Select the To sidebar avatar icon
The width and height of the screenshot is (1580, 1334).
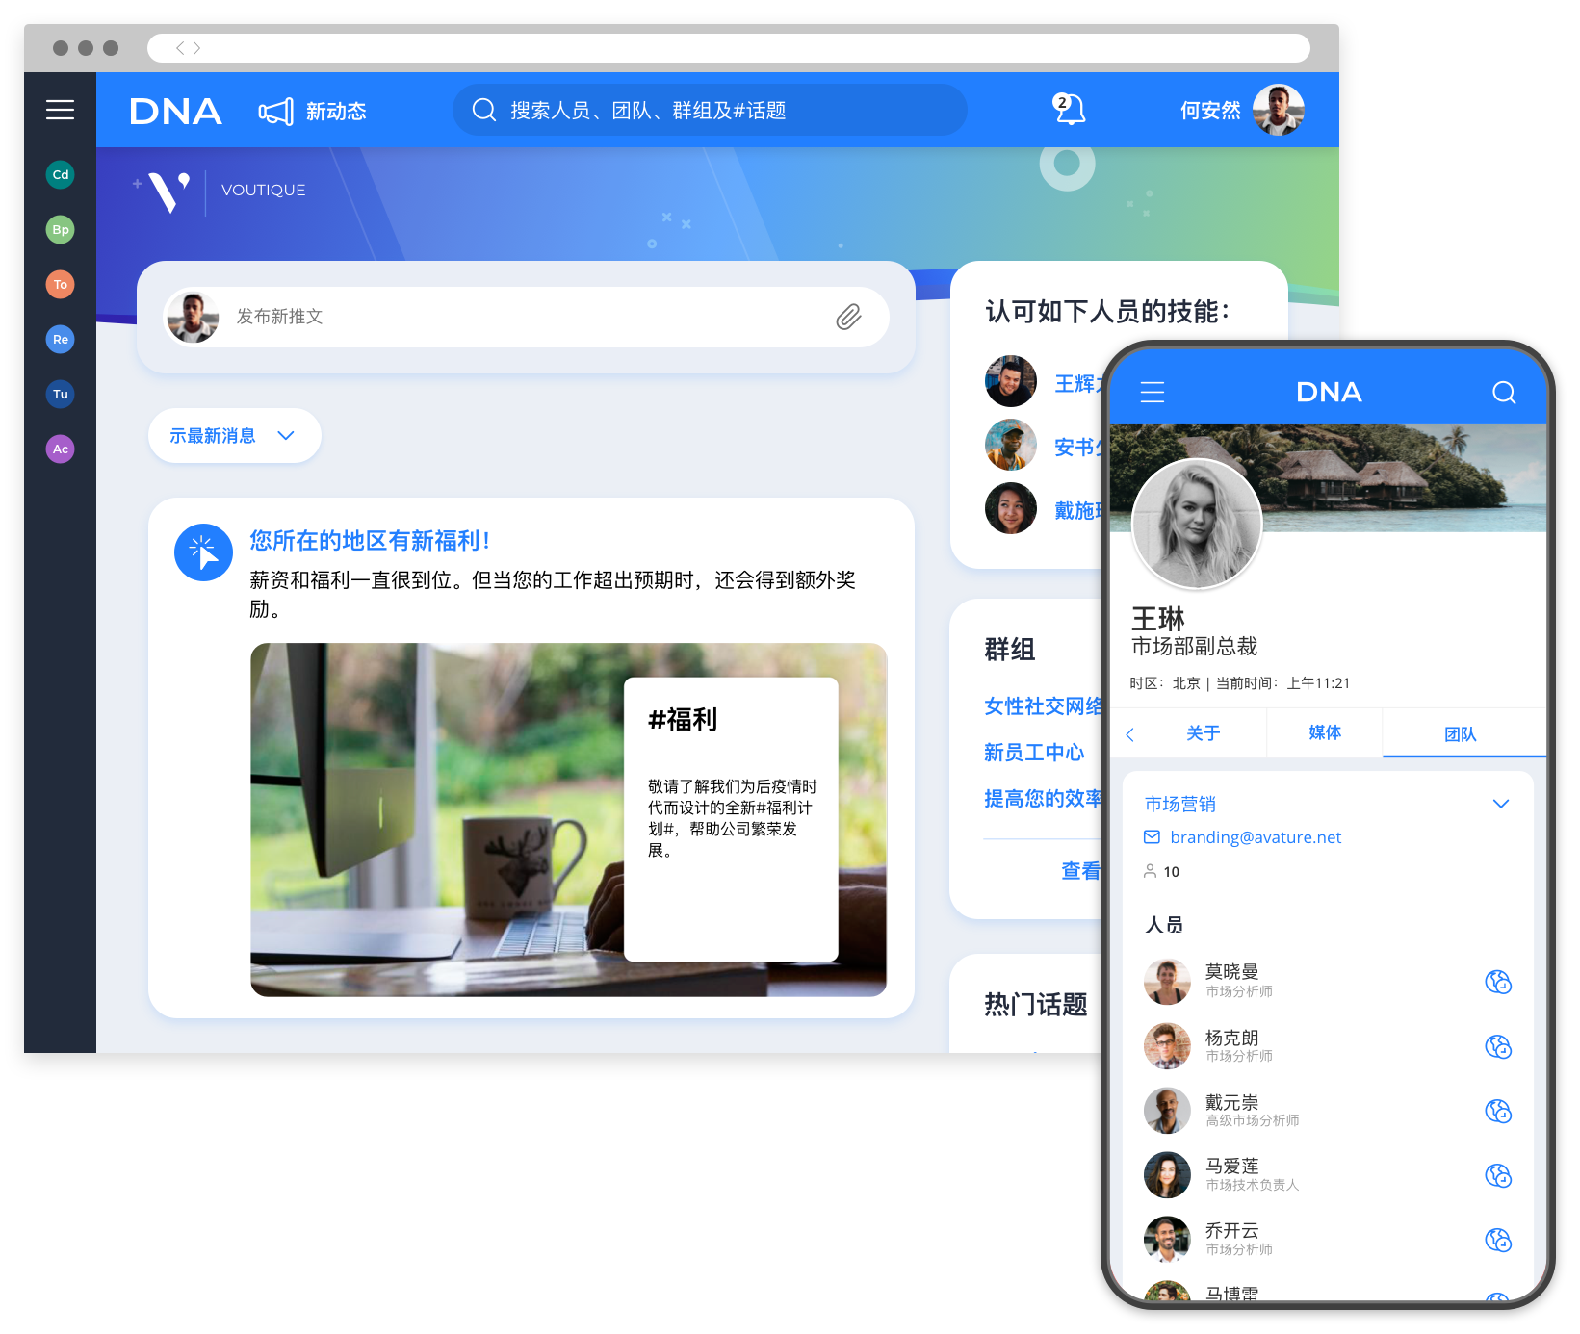click(x=60, y=284)
